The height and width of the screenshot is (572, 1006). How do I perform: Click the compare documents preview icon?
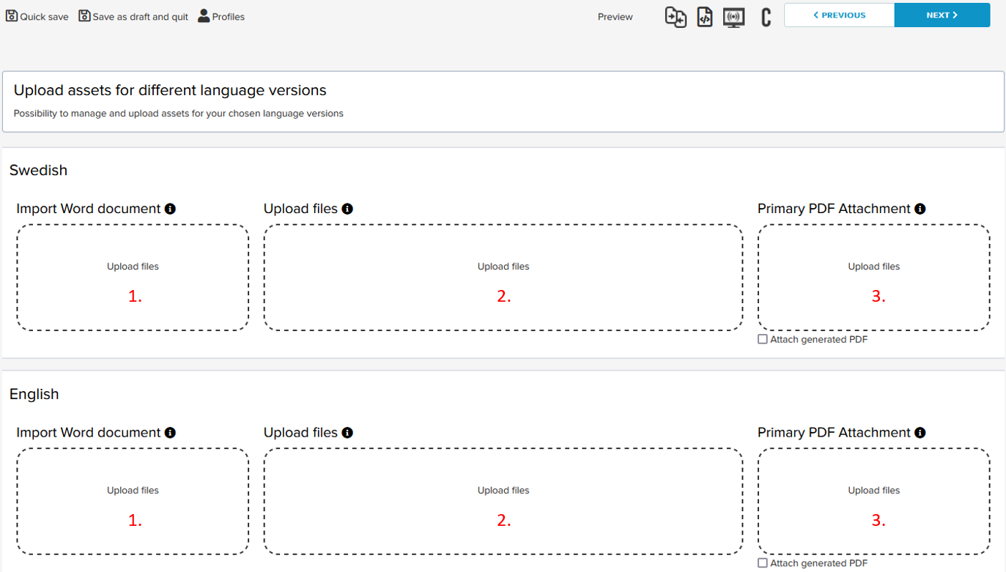coord(676,16)
